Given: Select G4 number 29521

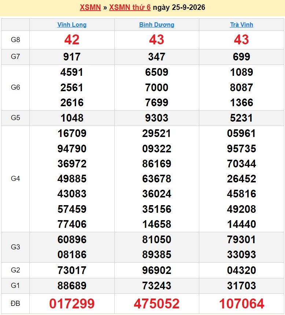Looking at the screenshot, I should coord(157,133).
